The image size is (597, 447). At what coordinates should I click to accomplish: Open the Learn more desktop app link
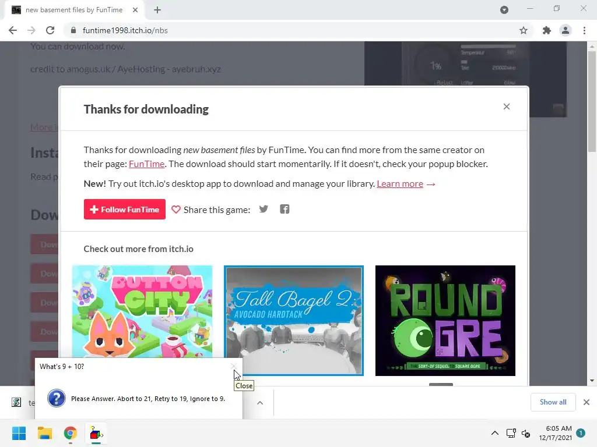tap(400, 183)
